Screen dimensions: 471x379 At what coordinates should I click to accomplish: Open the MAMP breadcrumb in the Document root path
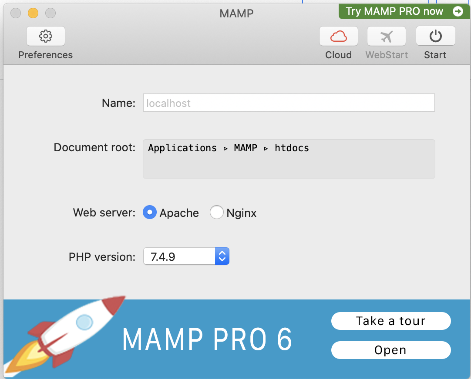click(246, 148)
